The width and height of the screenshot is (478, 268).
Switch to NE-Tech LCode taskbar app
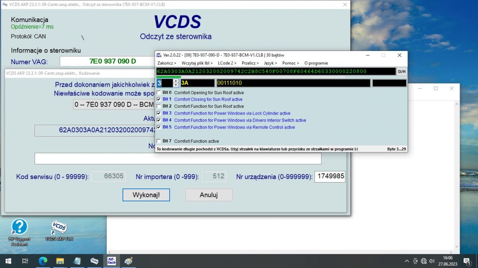(x=112, y=261)
